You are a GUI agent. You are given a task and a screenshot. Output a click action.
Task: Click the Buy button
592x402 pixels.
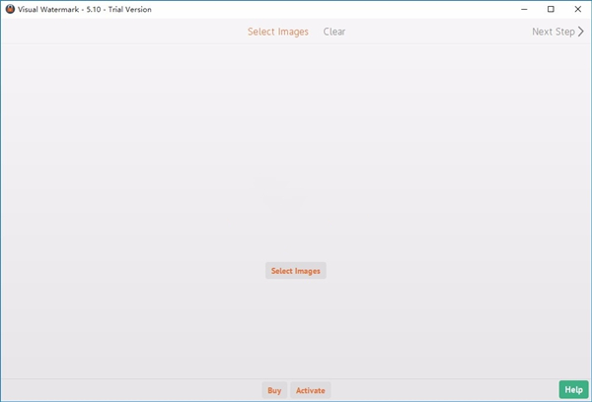click(274, 390)
